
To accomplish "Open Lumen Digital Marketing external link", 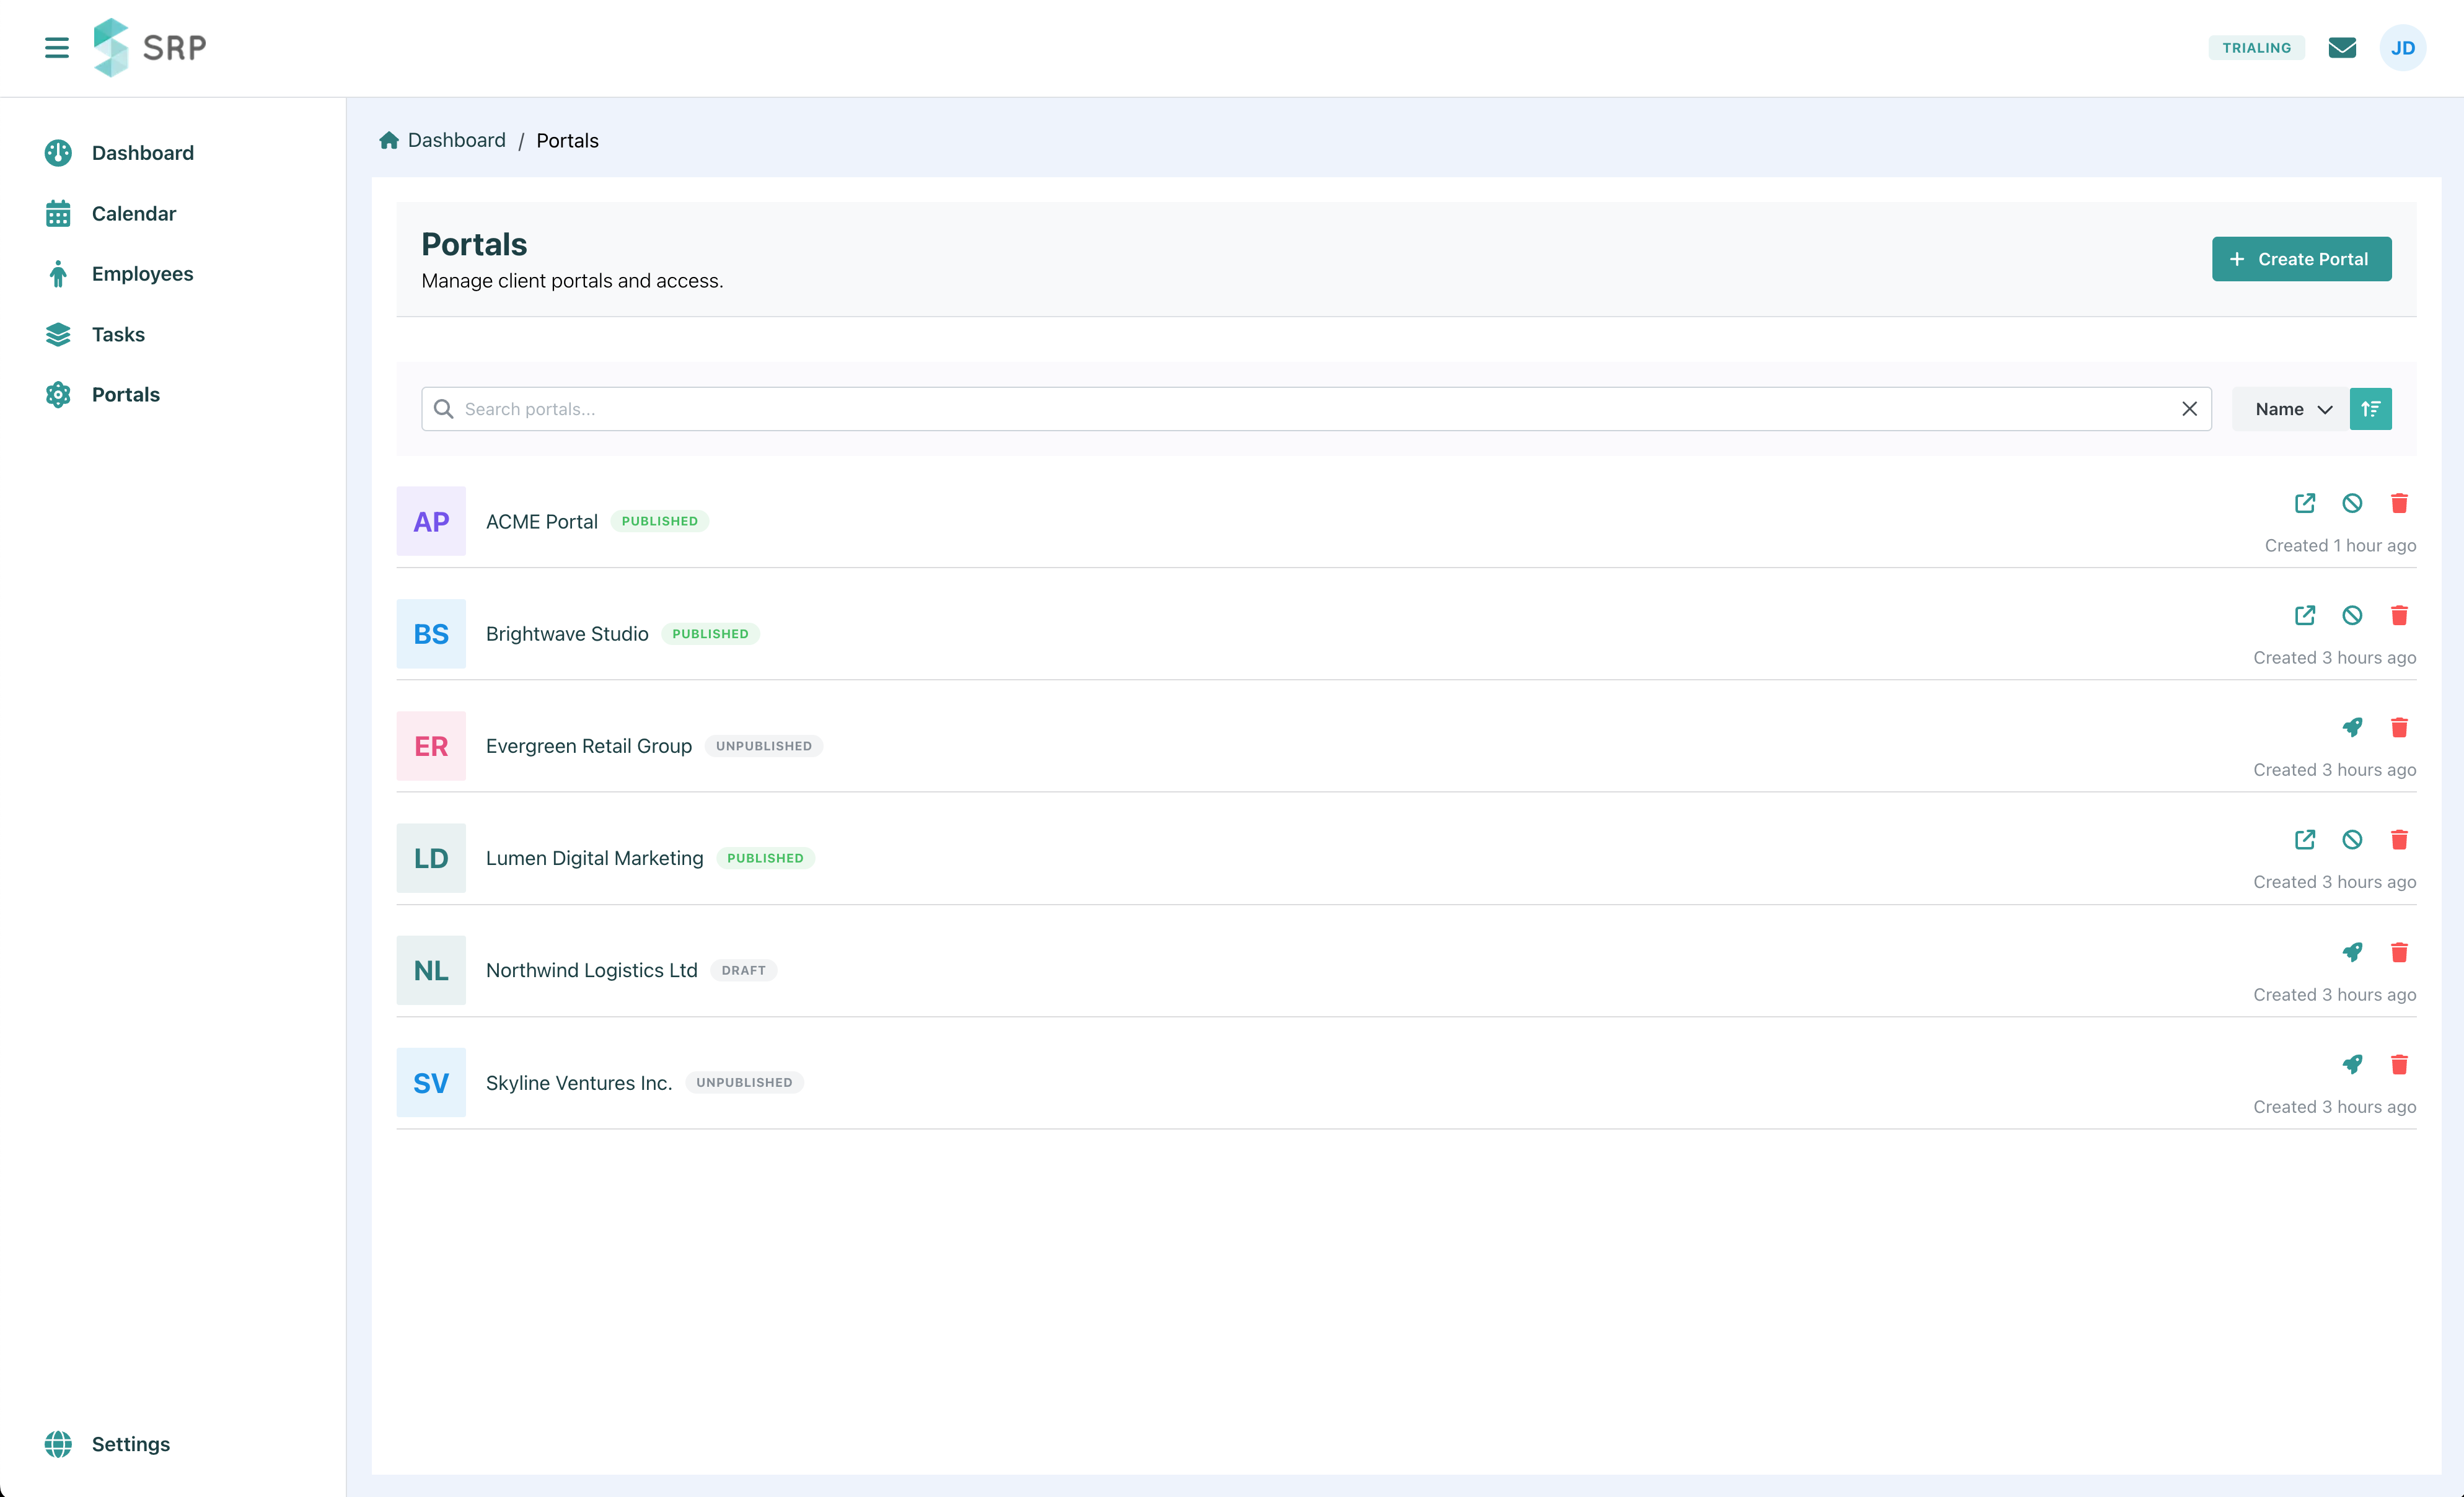I will 2305,840.
